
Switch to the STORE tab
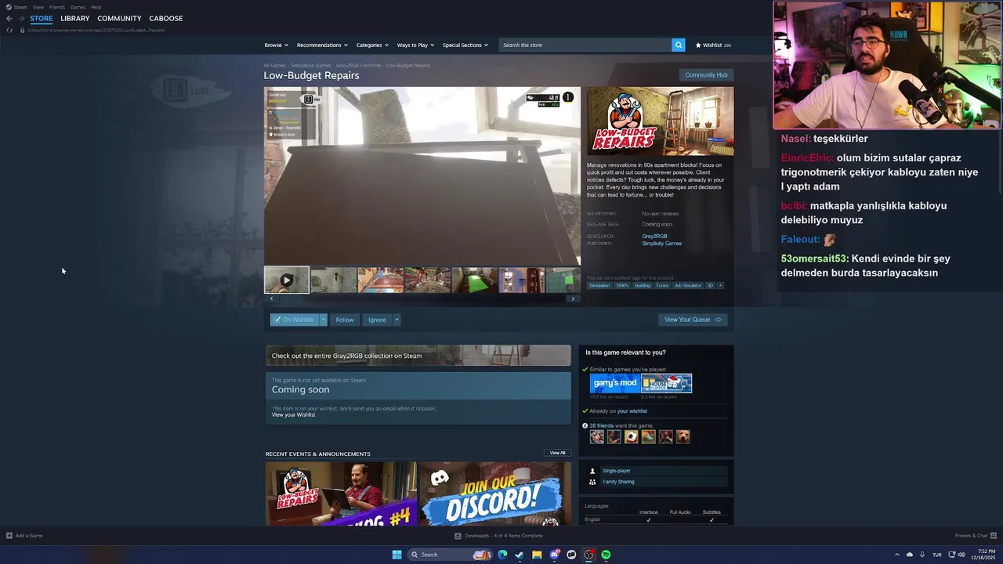[42, 18]
